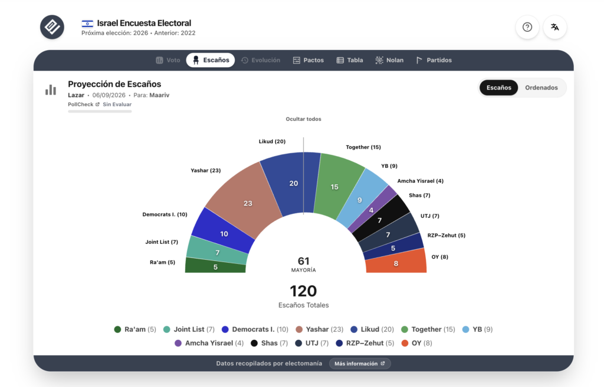Toggle Likud in the legend
Screen dimensions: 604x387
pyautogui.click(x=372, y=329)
